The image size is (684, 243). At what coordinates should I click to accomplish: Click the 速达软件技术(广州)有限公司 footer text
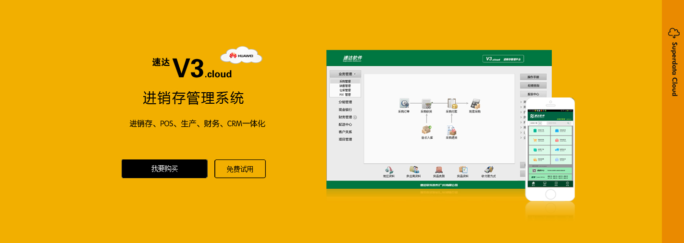click(439, 185)
